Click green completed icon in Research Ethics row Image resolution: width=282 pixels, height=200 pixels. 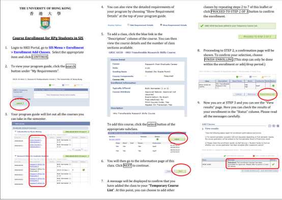pyautogui.click(x=83, y=170)
